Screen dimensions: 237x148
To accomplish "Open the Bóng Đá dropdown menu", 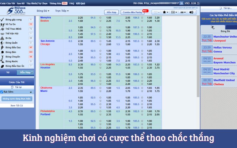I will pos(44,11).
